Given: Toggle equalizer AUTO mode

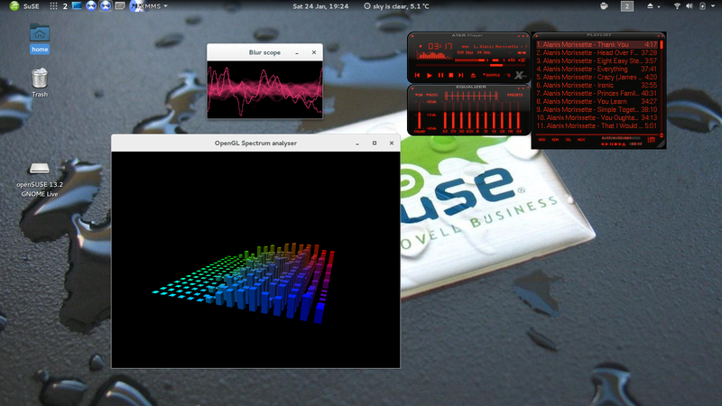Looking at the screenshot, I should (432, 95).
